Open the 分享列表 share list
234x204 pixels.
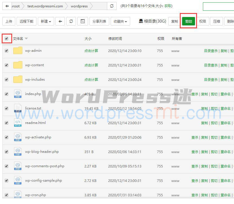[99, 21]
